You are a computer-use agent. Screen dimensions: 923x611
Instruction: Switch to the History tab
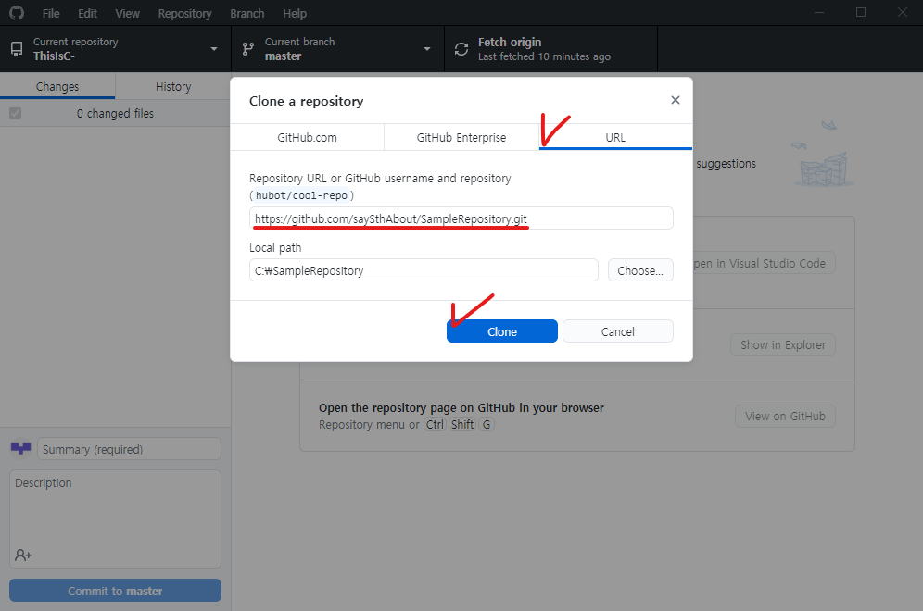(x=173, y=86)
